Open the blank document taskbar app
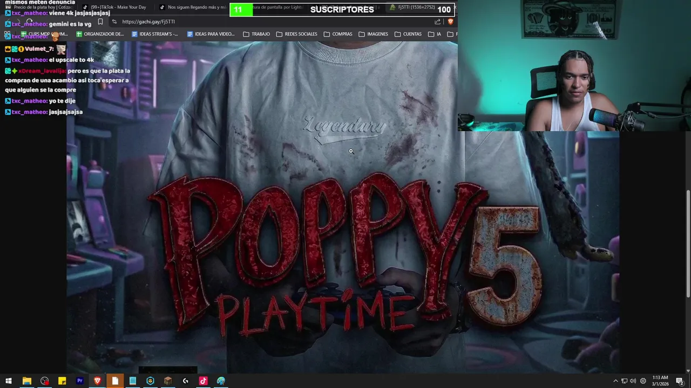This screenshot has height=388, width=691. click(115, 381)
